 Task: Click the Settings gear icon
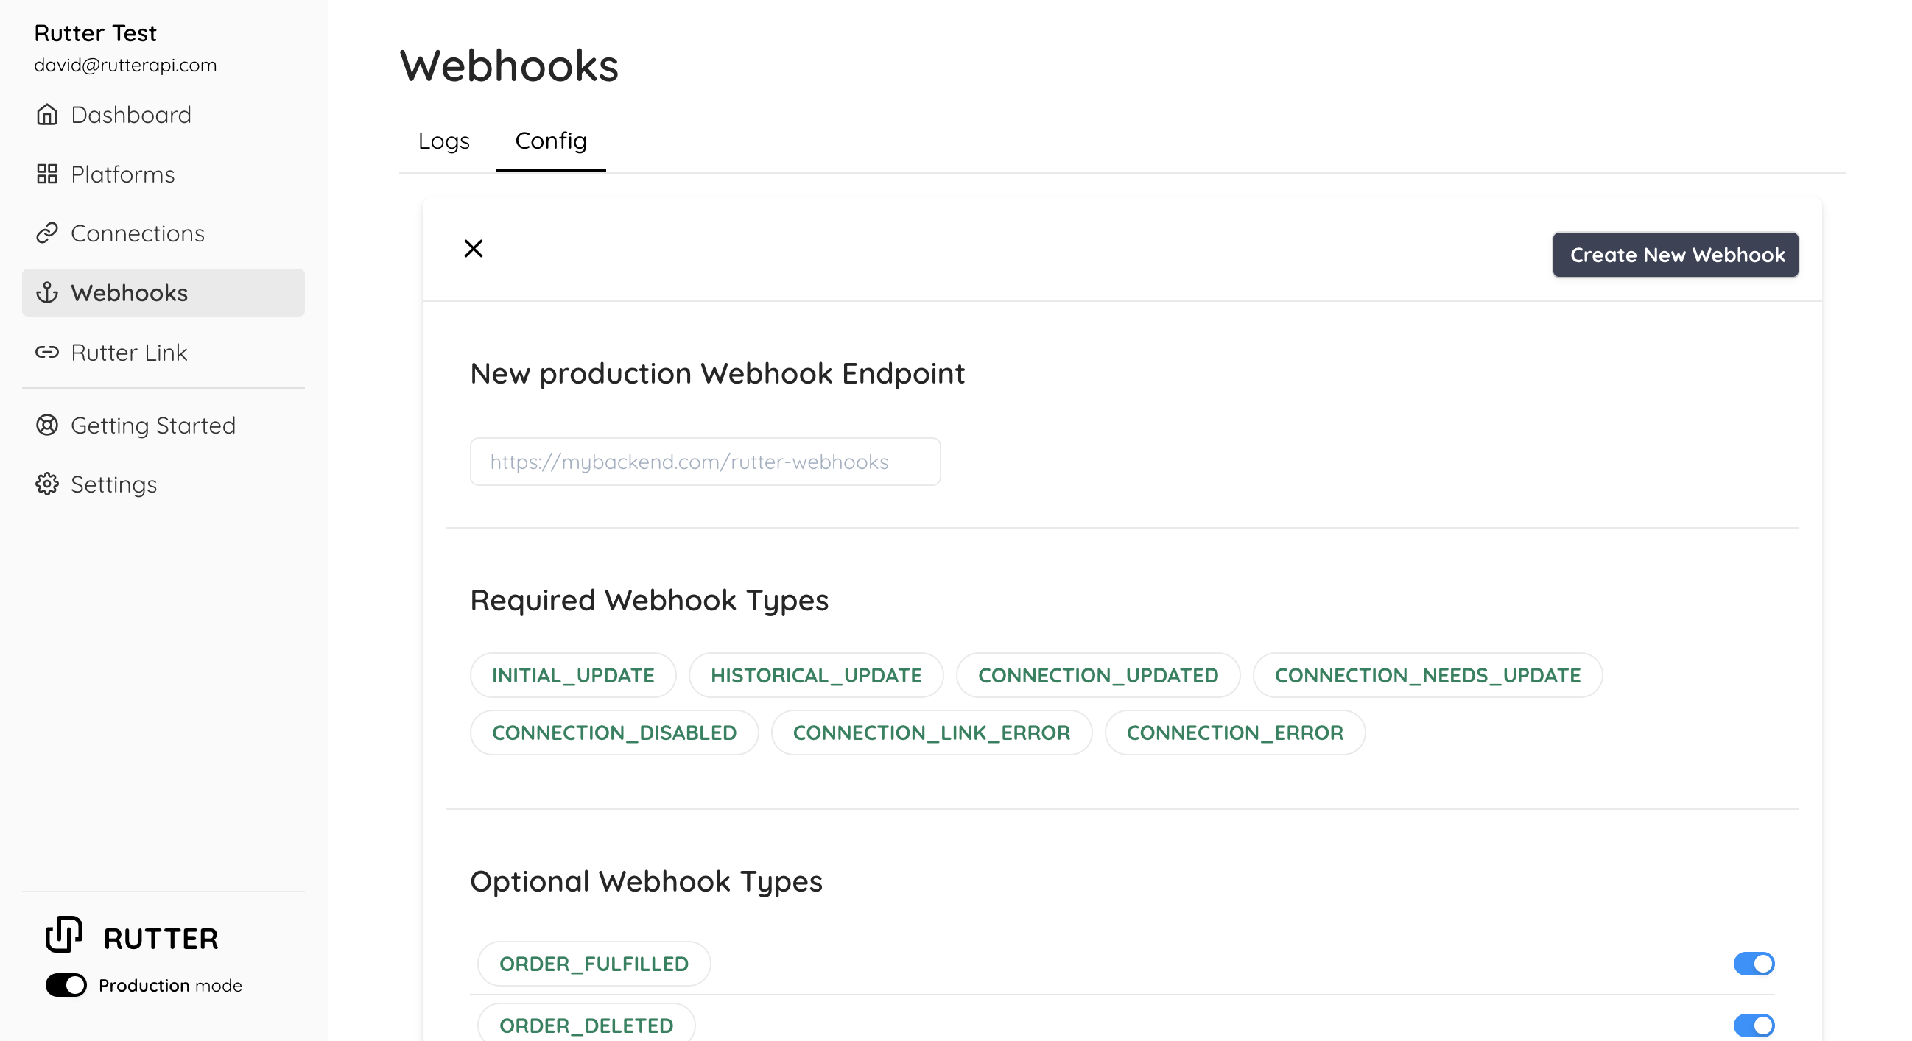click(47, 484)
